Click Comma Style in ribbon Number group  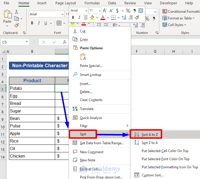point(154,19)
